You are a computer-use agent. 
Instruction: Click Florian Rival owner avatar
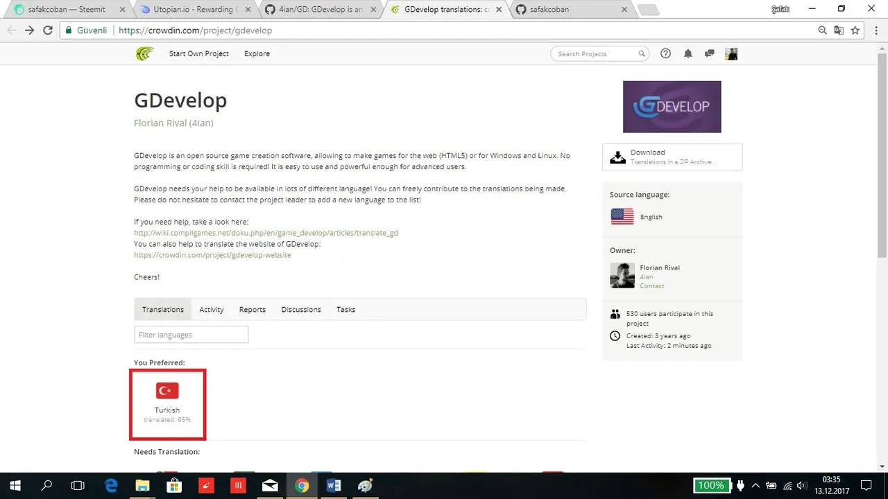point(622,275)
